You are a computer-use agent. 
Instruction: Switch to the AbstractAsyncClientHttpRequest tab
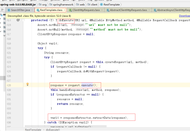173,10
